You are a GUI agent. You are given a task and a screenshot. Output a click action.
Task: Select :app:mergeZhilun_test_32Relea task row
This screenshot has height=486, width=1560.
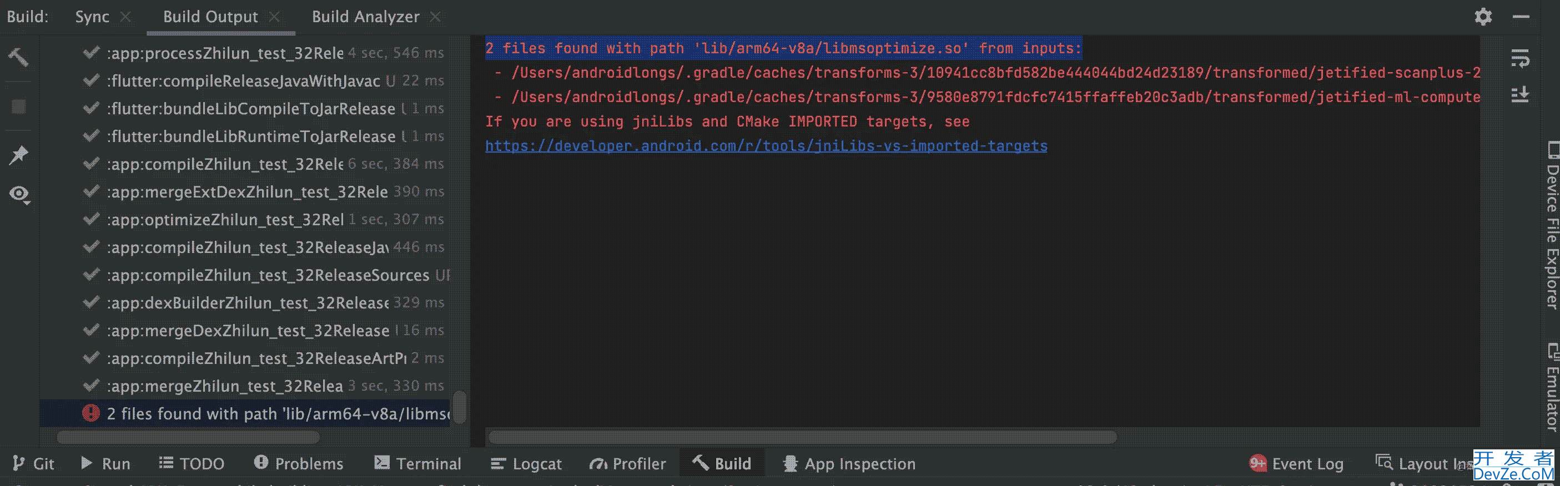245,386
